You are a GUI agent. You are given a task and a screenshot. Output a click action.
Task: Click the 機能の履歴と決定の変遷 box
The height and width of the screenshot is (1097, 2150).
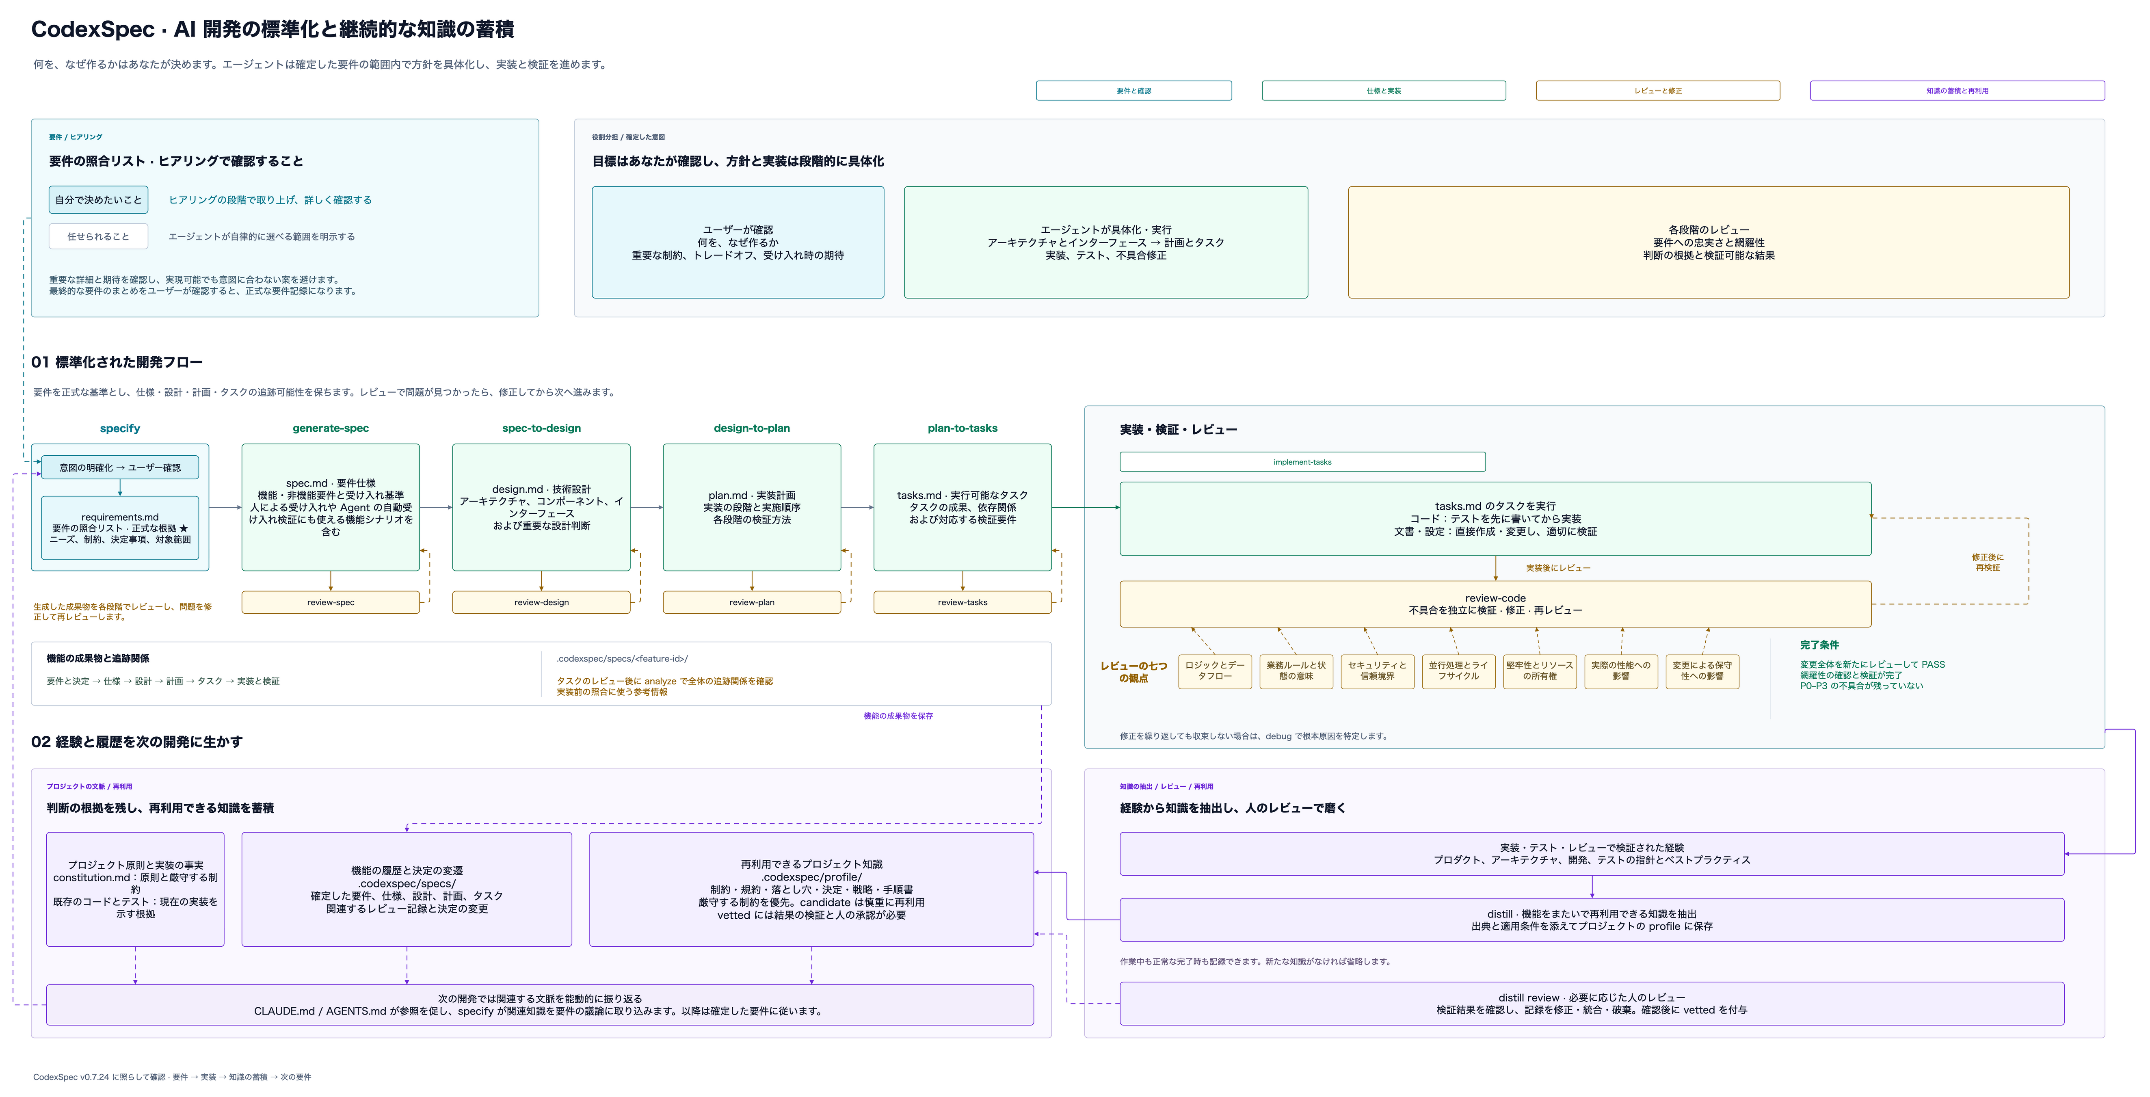pos(407,889)
